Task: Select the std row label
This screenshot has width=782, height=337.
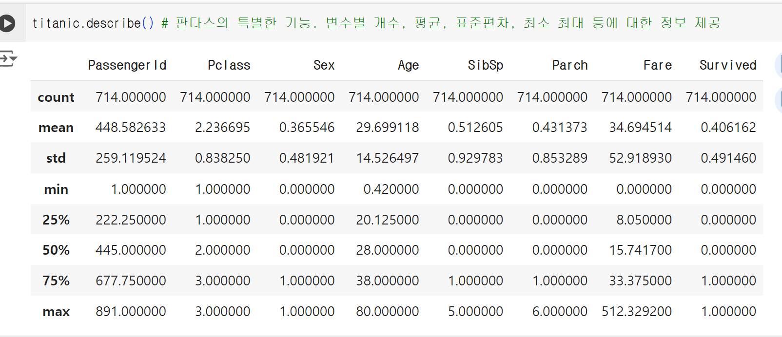Action: (56, 158)
